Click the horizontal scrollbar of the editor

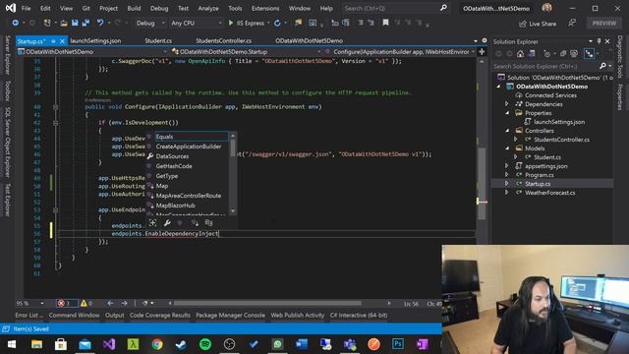(x=267, y=304)
